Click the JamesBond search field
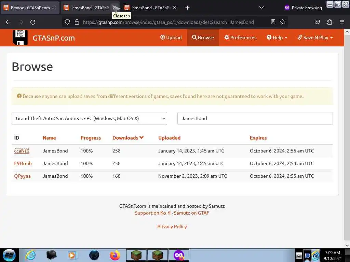Image resolution: width=350 pixels, height=262 pixels. click(255, 118)
